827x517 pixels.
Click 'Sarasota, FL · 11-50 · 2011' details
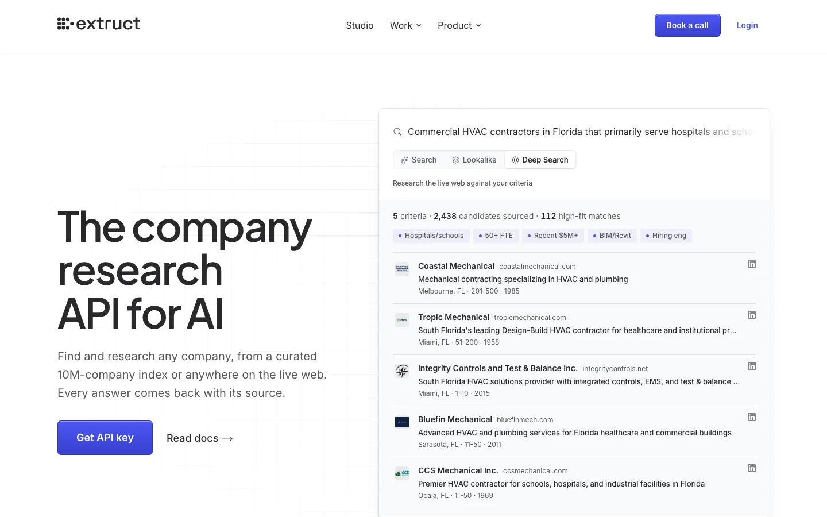(x=460, y=445)
